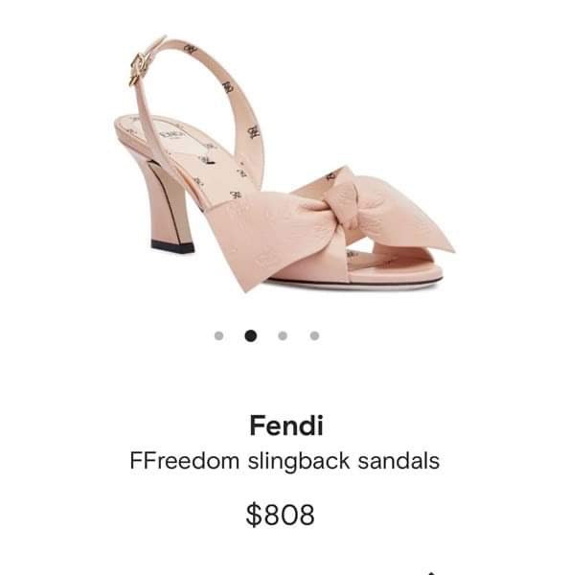Click the Fendi logo on the insole

(171, 135)
